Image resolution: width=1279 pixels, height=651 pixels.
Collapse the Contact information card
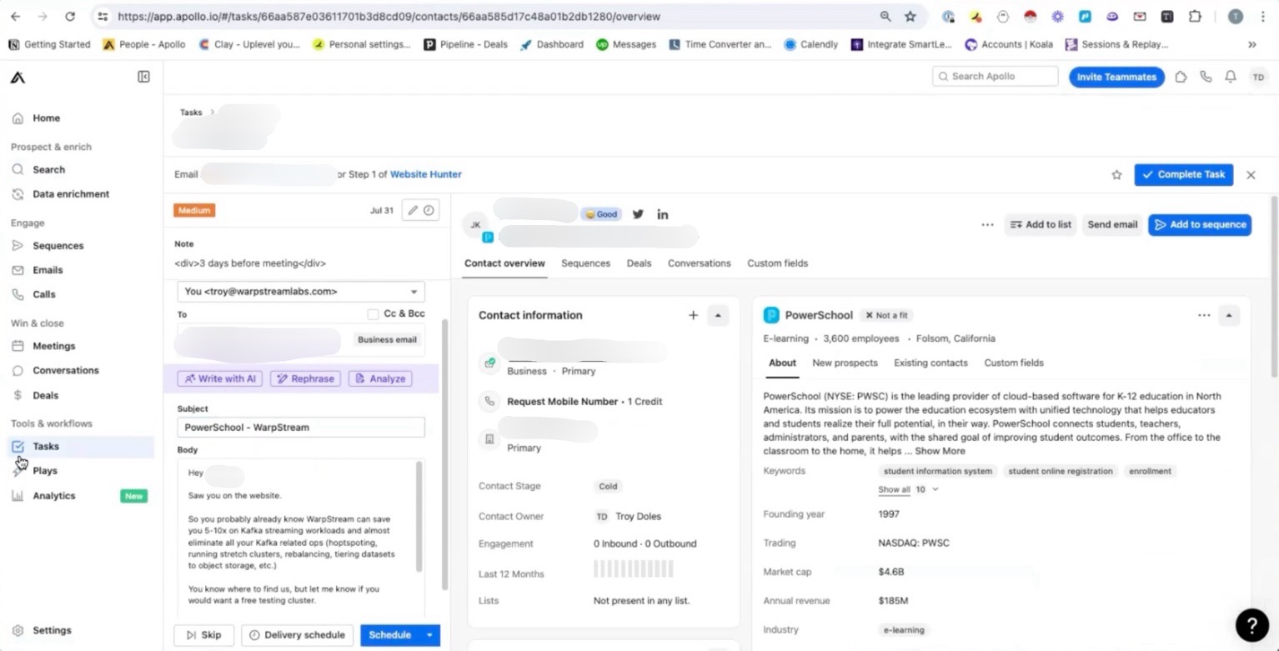(x=719, y=315)
